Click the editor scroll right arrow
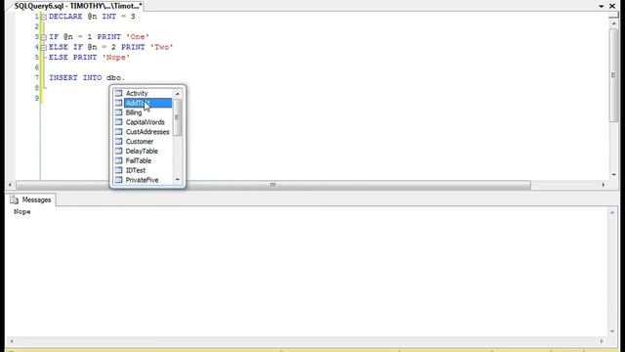The width and height of the screenshot is (625, 352). pyautogui.click(x=604, y=185)
